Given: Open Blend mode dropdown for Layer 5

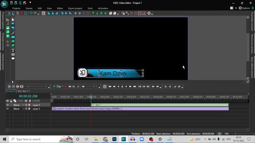Looking at the screenshot, I should 23,105.
